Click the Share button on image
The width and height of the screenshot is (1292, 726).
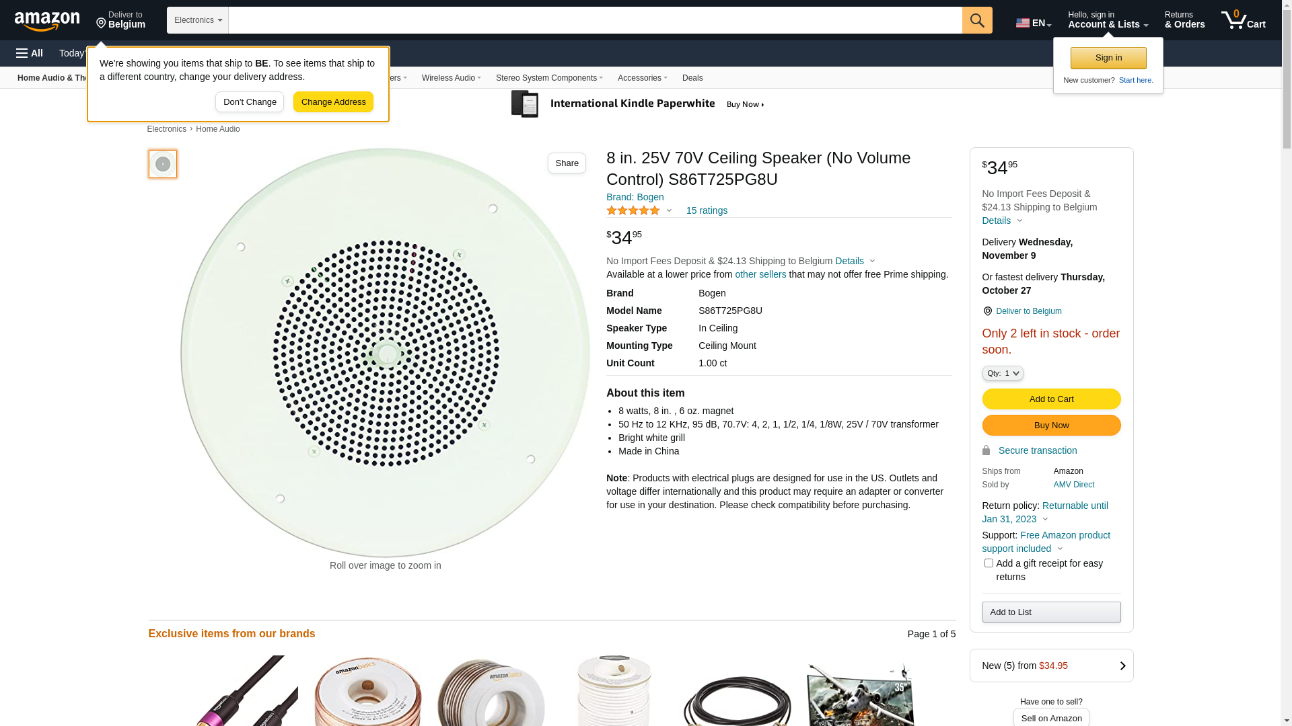click(567, 163)
